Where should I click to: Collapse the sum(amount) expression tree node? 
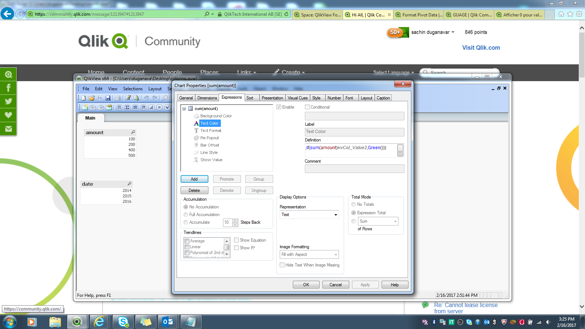pyautogui.click(x=184, y=109)
